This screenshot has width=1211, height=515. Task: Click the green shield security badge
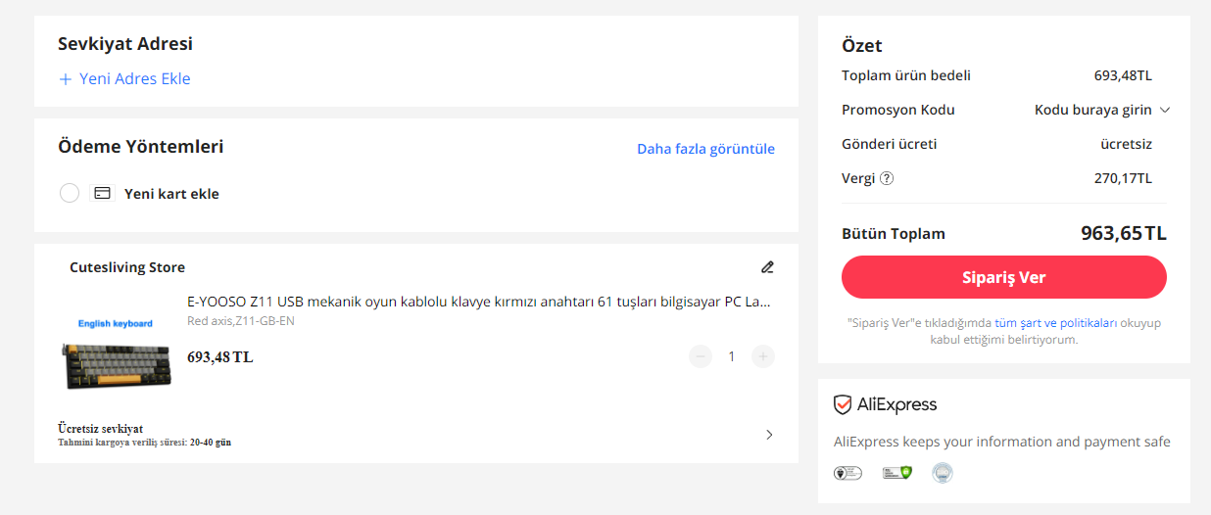(897, 473)
